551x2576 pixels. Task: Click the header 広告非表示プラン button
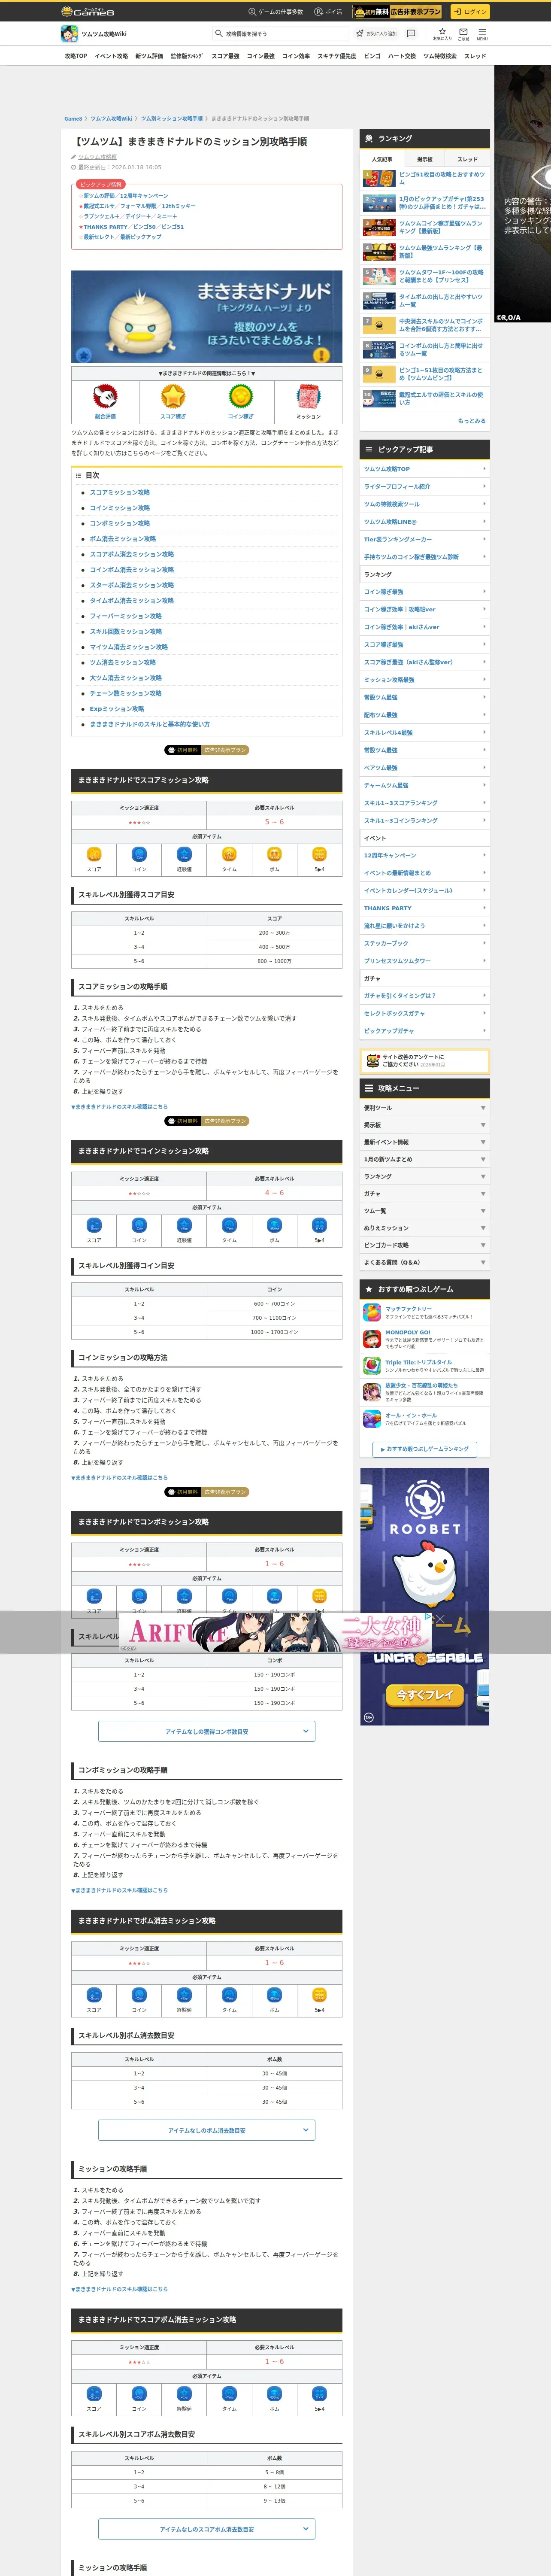398,12
